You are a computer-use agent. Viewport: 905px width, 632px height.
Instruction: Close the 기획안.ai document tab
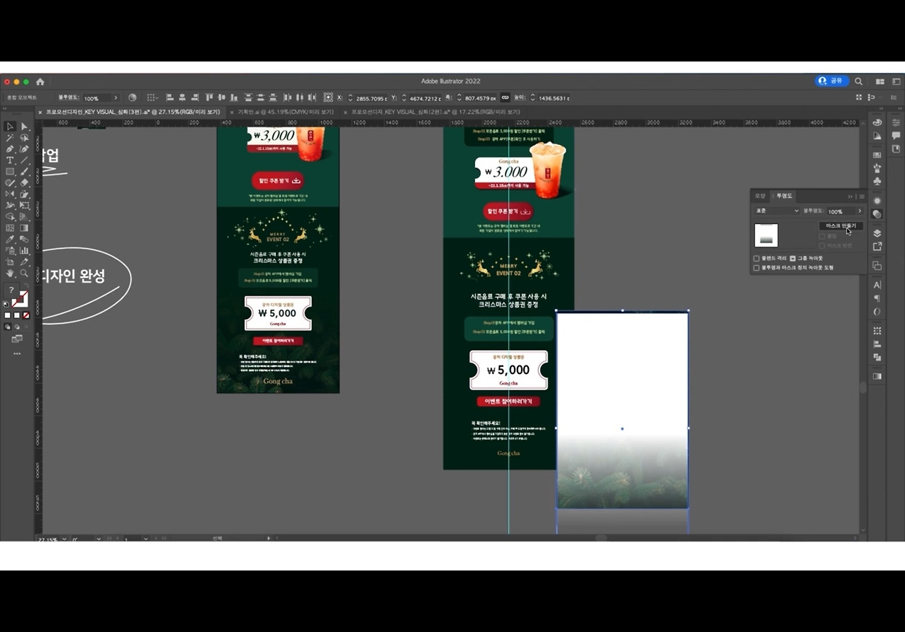click(x=232, y=112)
